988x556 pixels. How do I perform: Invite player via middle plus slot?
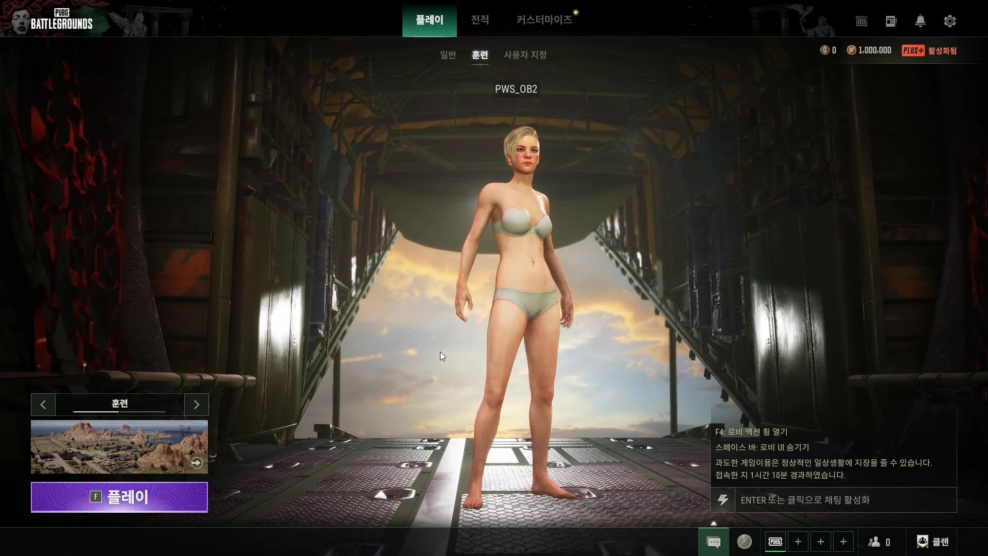click(x=821, y=542)
